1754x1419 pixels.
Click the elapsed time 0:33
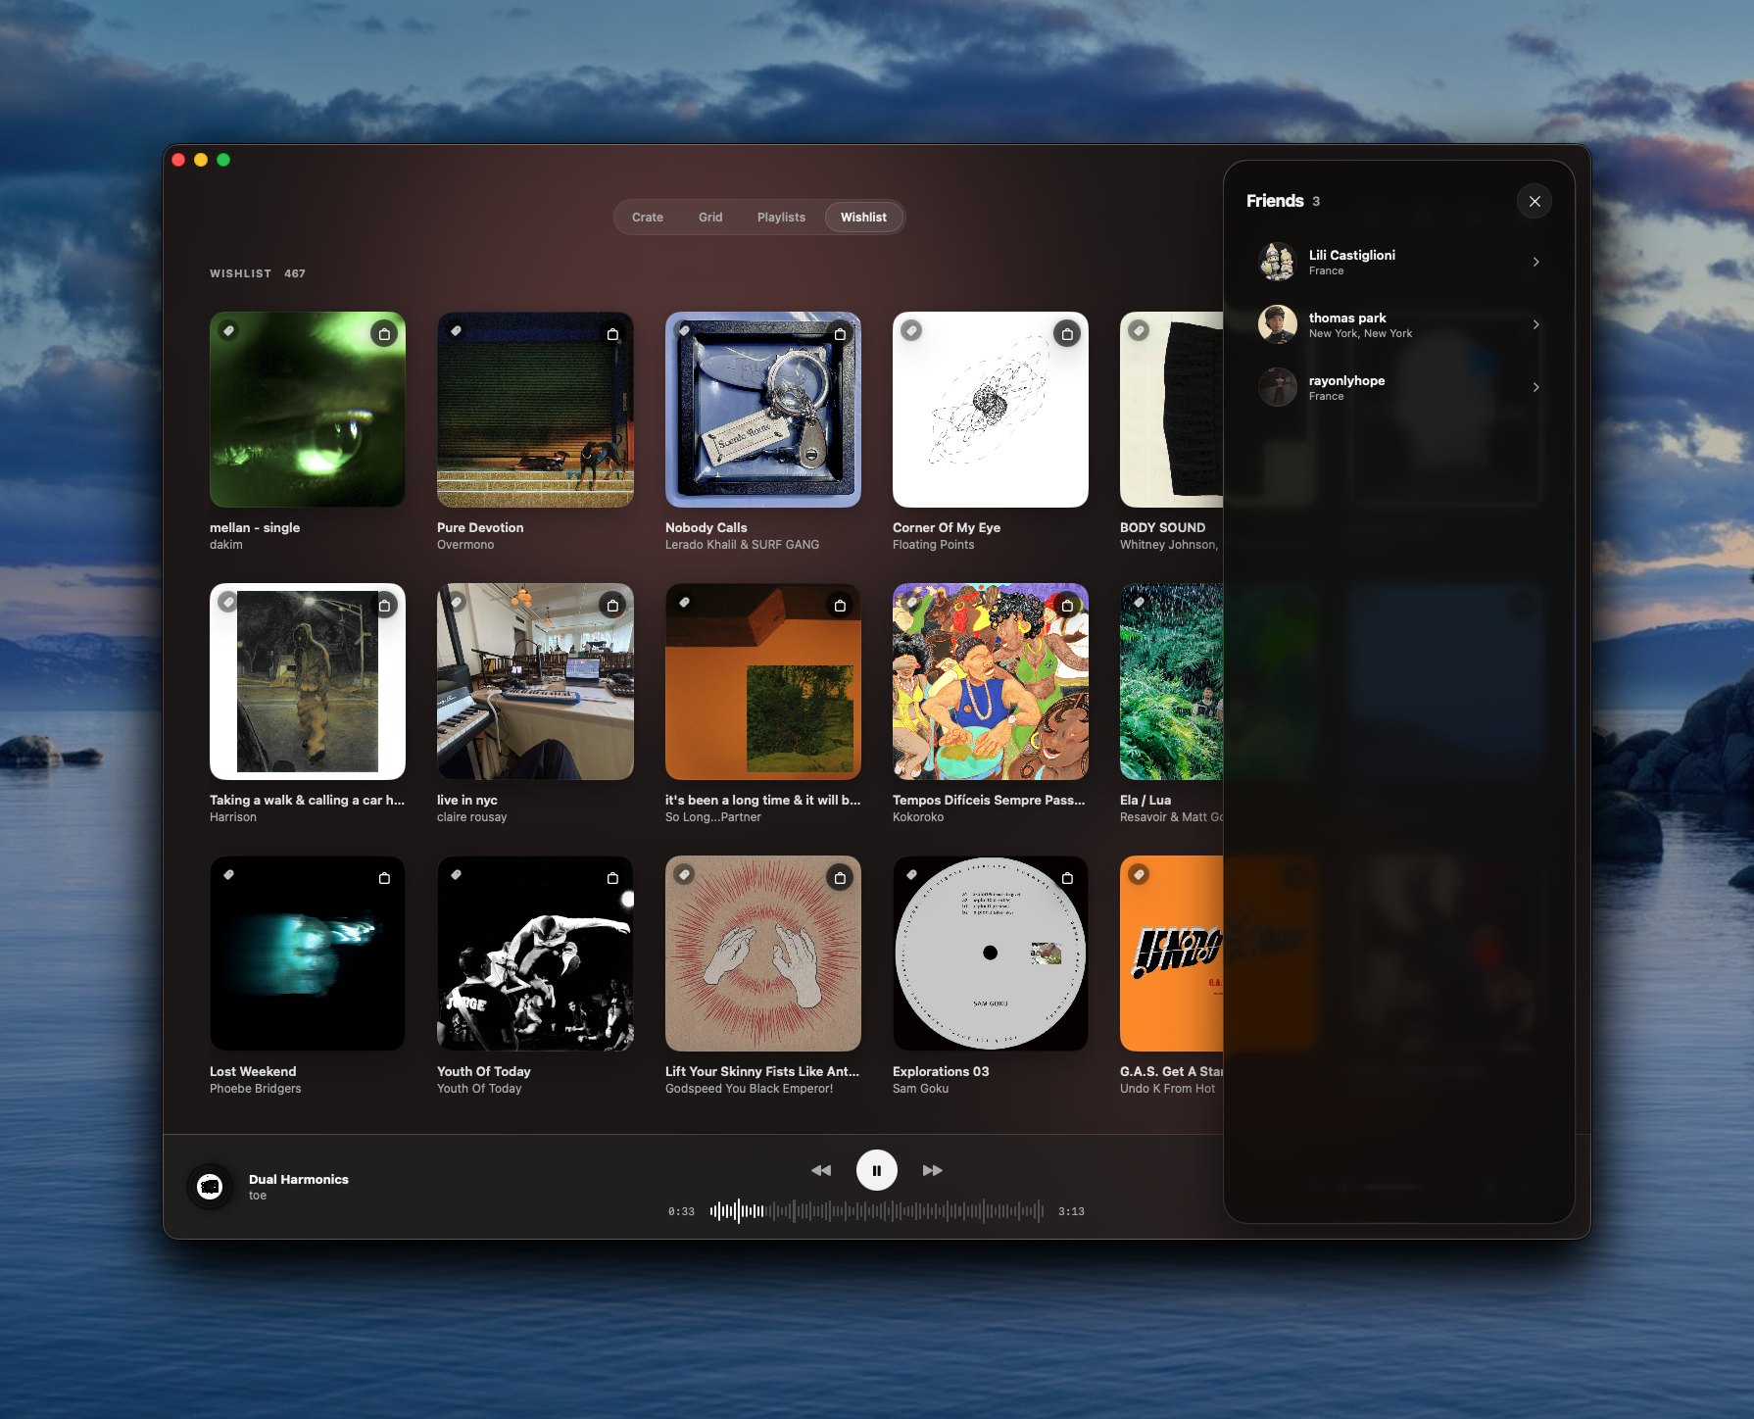coord(681,1211)
